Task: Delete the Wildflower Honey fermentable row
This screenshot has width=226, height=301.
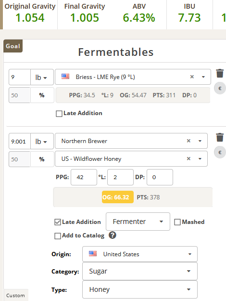Action: coord(220,137)
